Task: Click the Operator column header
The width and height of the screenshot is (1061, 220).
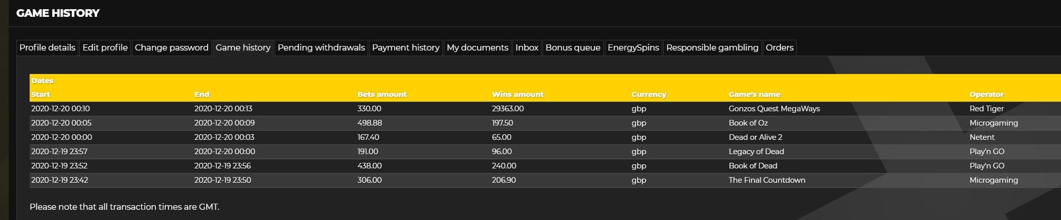Action: click(986, 94)
